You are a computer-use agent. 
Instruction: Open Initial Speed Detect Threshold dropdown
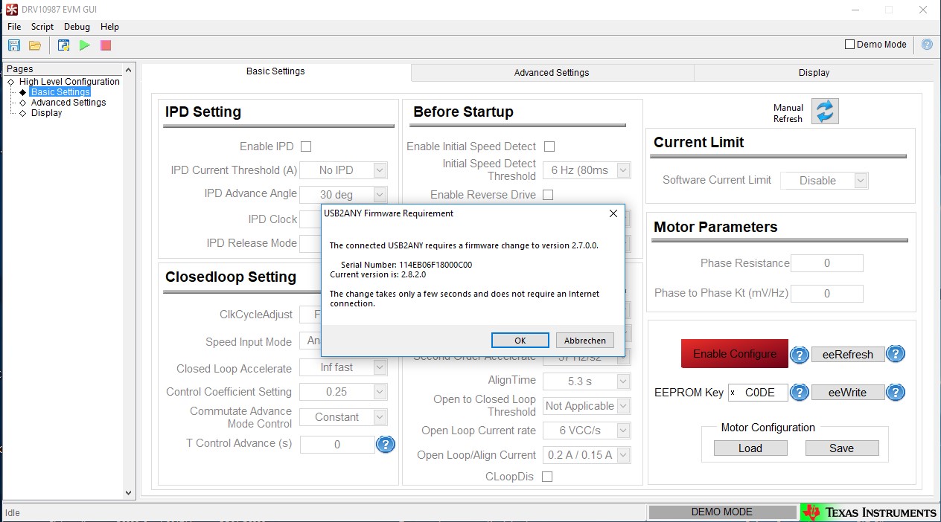coord(624,170)
